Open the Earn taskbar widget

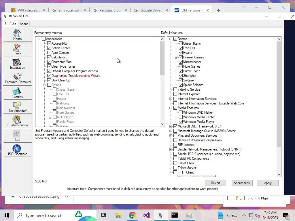pyautogui.click(x=228, y=216)
